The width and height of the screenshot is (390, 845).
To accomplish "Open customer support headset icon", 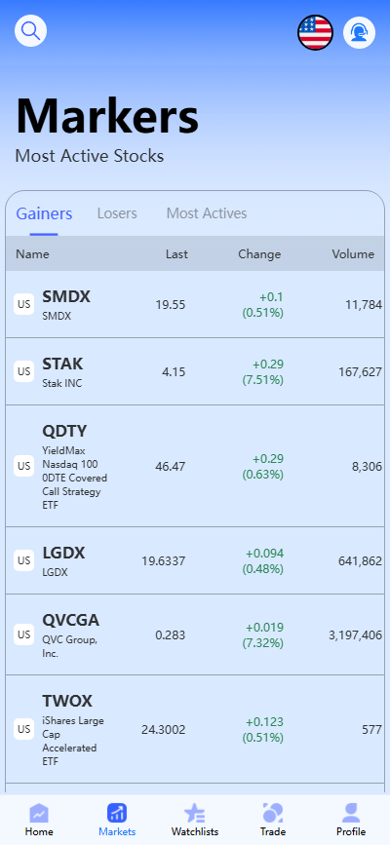I will coord(359,32).
